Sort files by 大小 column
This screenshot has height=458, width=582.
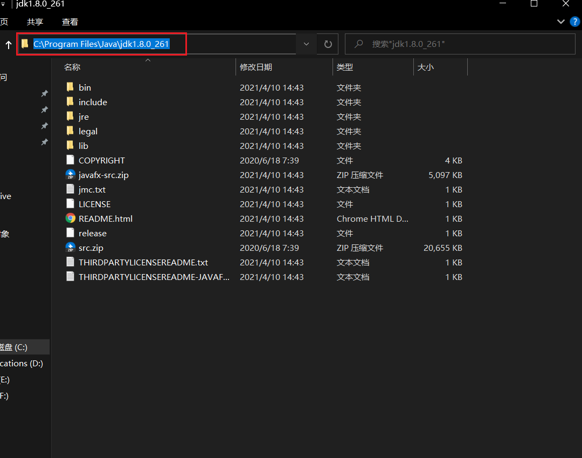[x=425, y=67]
